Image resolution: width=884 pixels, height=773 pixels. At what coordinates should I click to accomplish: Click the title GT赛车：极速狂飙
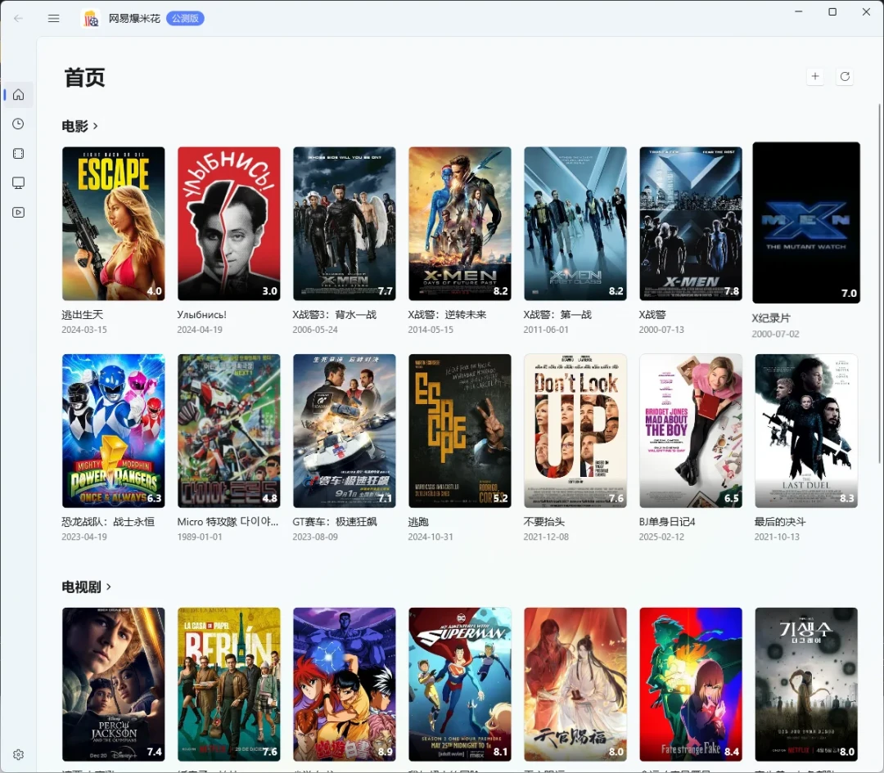[335, 522]
